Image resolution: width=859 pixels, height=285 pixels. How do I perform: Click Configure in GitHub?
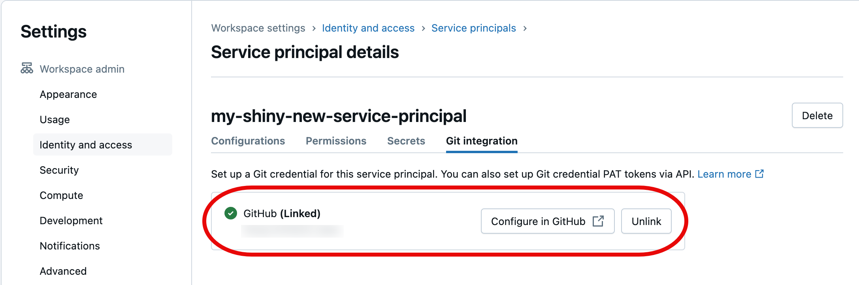click(x=548, y=221)
